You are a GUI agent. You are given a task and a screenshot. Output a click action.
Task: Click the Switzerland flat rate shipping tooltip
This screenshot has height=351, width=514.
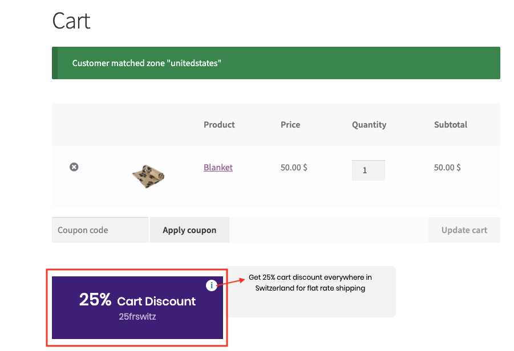pos(310,283)
